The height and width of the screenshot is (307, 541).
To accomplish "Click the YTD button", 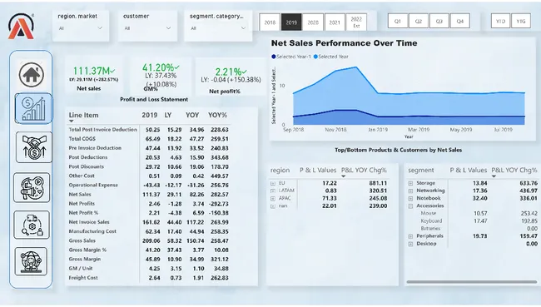I will (500, 21).
